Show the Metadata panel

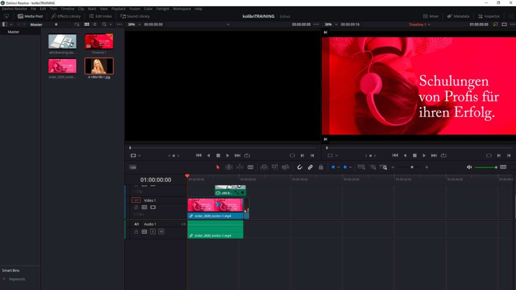coord(458,16)
